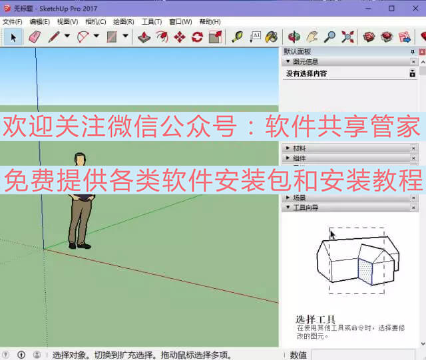Screen dimensions: 426x360
Task: Select the Tape Measure tool
Action: pos(237,37)
